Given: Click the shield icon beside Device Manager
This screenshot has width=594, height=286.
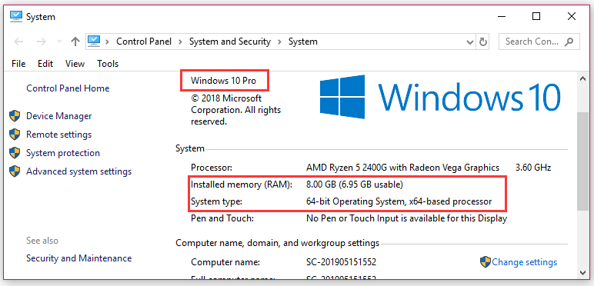Looking at the screenshot, I should (15, 116).
